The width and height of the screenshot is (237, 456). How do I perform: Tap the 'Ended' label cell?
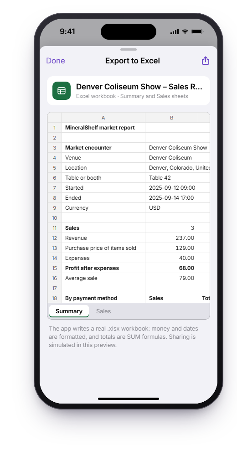103,198
